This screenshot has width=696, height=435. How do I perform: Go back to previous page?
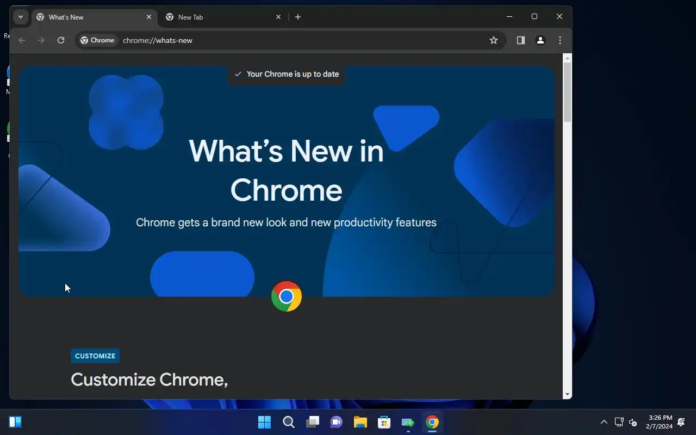[x=22, y=40]
